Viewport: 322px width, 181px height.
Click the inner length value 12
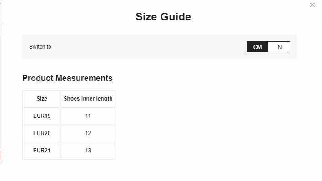pyautogui.click(x=88, y=133)
